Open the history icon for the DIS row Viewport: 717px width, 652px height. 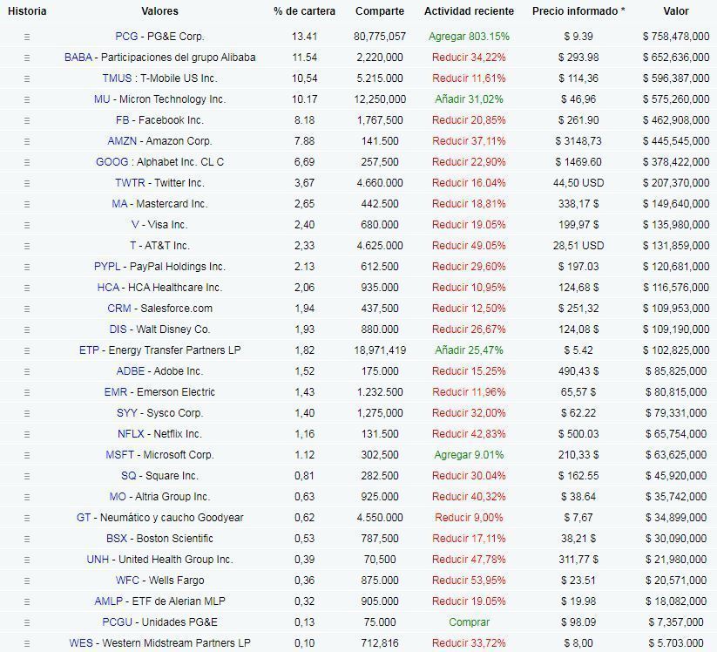tap(27, 329)
